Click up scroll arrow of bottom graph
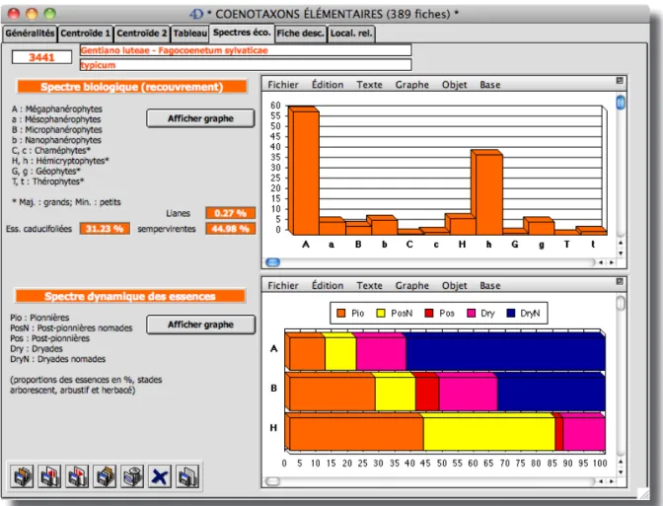The image size is (663, 506). [x=621, y=462]
